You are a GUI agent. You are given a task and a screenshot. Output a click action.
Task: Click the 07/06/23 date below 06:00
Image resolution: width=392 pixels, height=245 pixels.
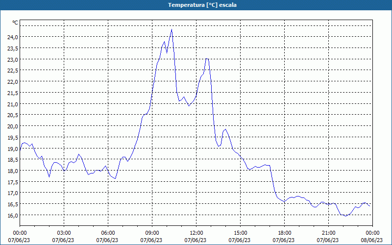click(x=107, y=240)
